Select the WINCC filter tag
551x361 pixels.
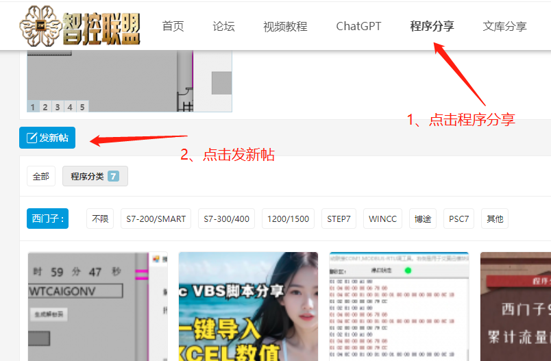pos(382,219)
